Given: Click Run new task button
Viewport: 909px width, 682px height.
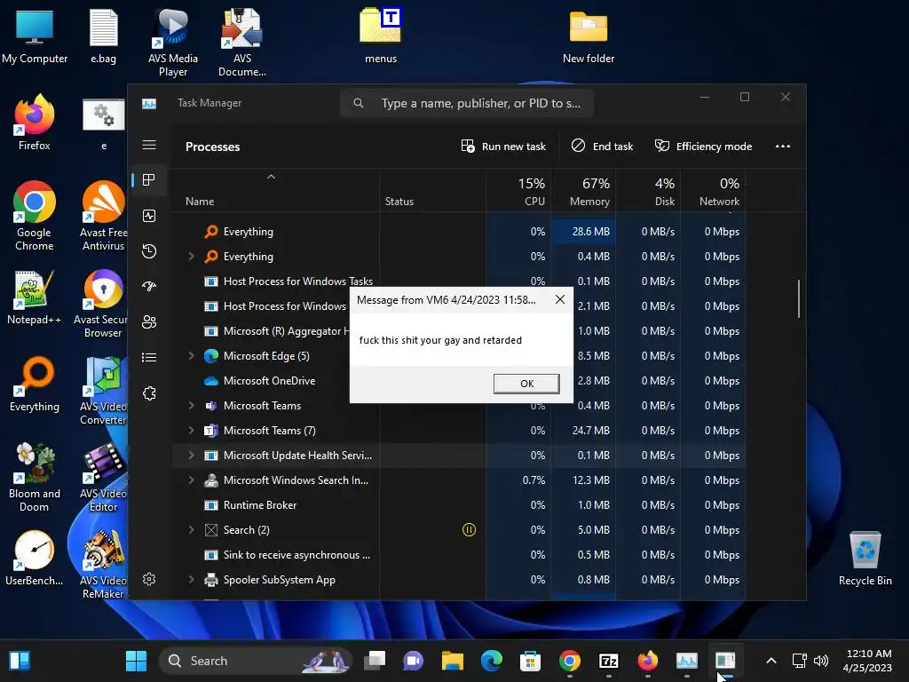Looking at the screenshot, I should click(503, 147).
